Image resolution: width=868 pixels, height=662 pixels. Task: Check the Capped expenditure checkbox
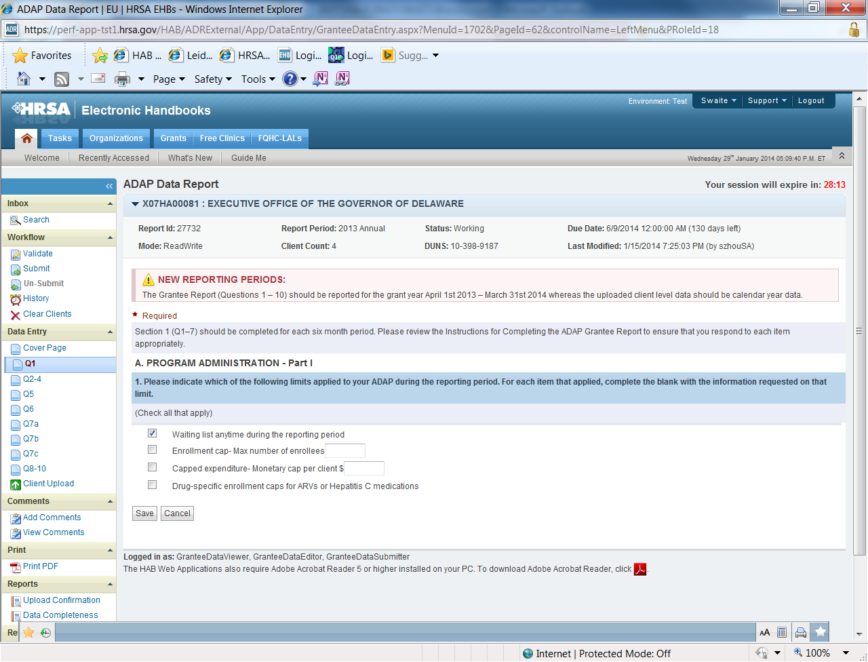[x=153, y=467]
